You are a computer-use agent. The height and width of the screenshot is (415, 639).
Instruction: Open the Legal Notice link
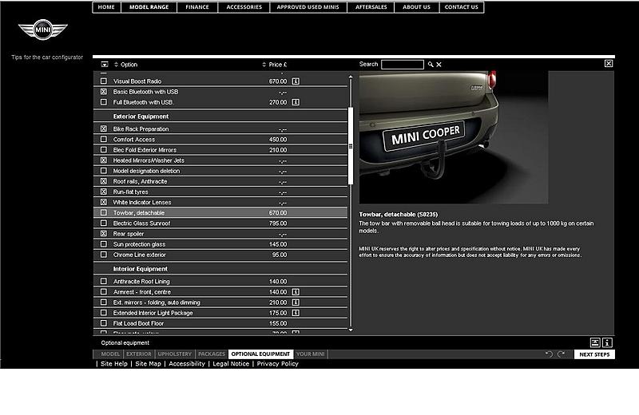[230, 364]
